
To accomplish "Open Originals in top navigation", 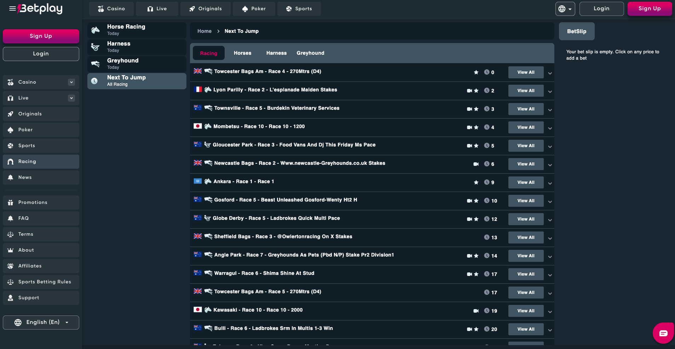I will coord(206,9).
